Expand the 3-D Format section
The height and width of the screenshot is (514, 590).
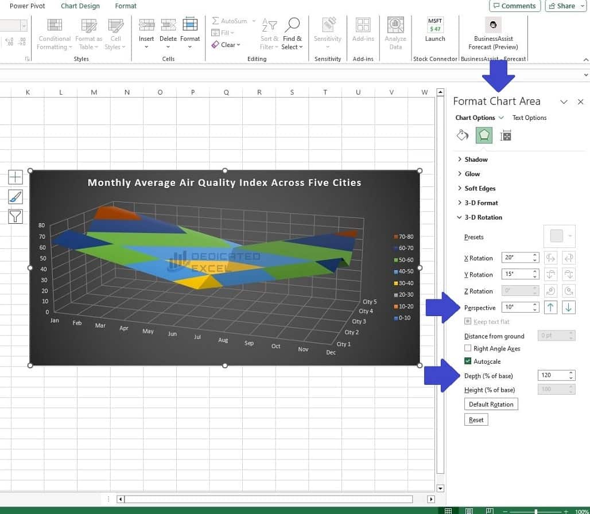click(482, 203)
